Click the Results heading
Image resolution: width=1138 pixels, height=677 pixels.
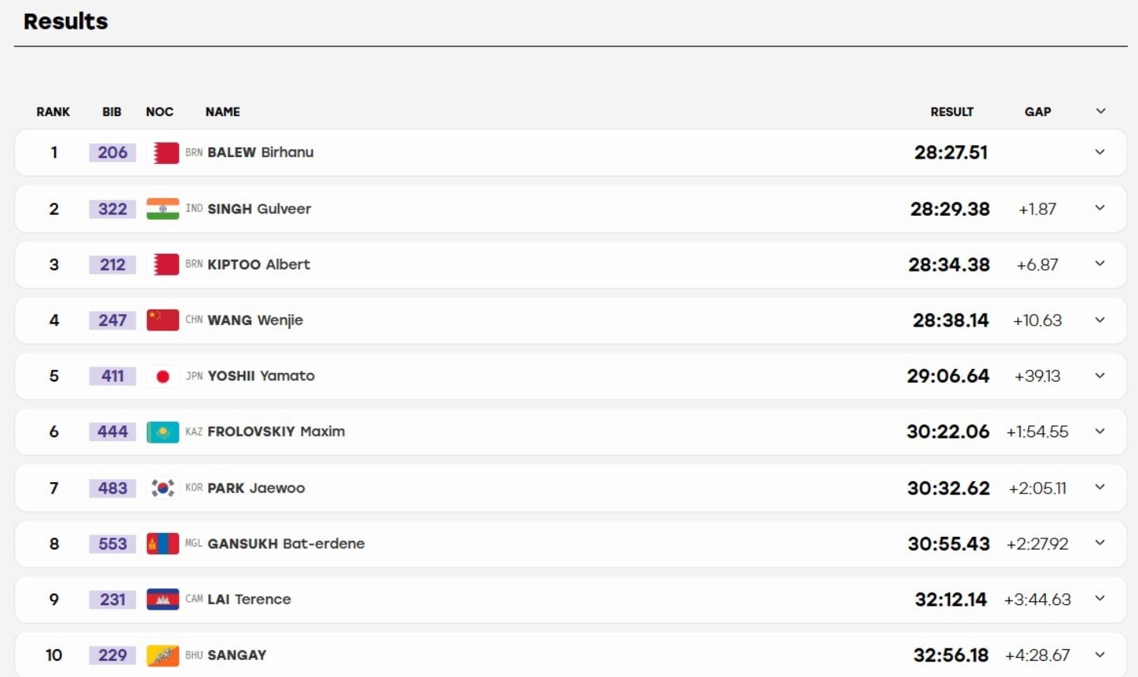coord(66,21)
